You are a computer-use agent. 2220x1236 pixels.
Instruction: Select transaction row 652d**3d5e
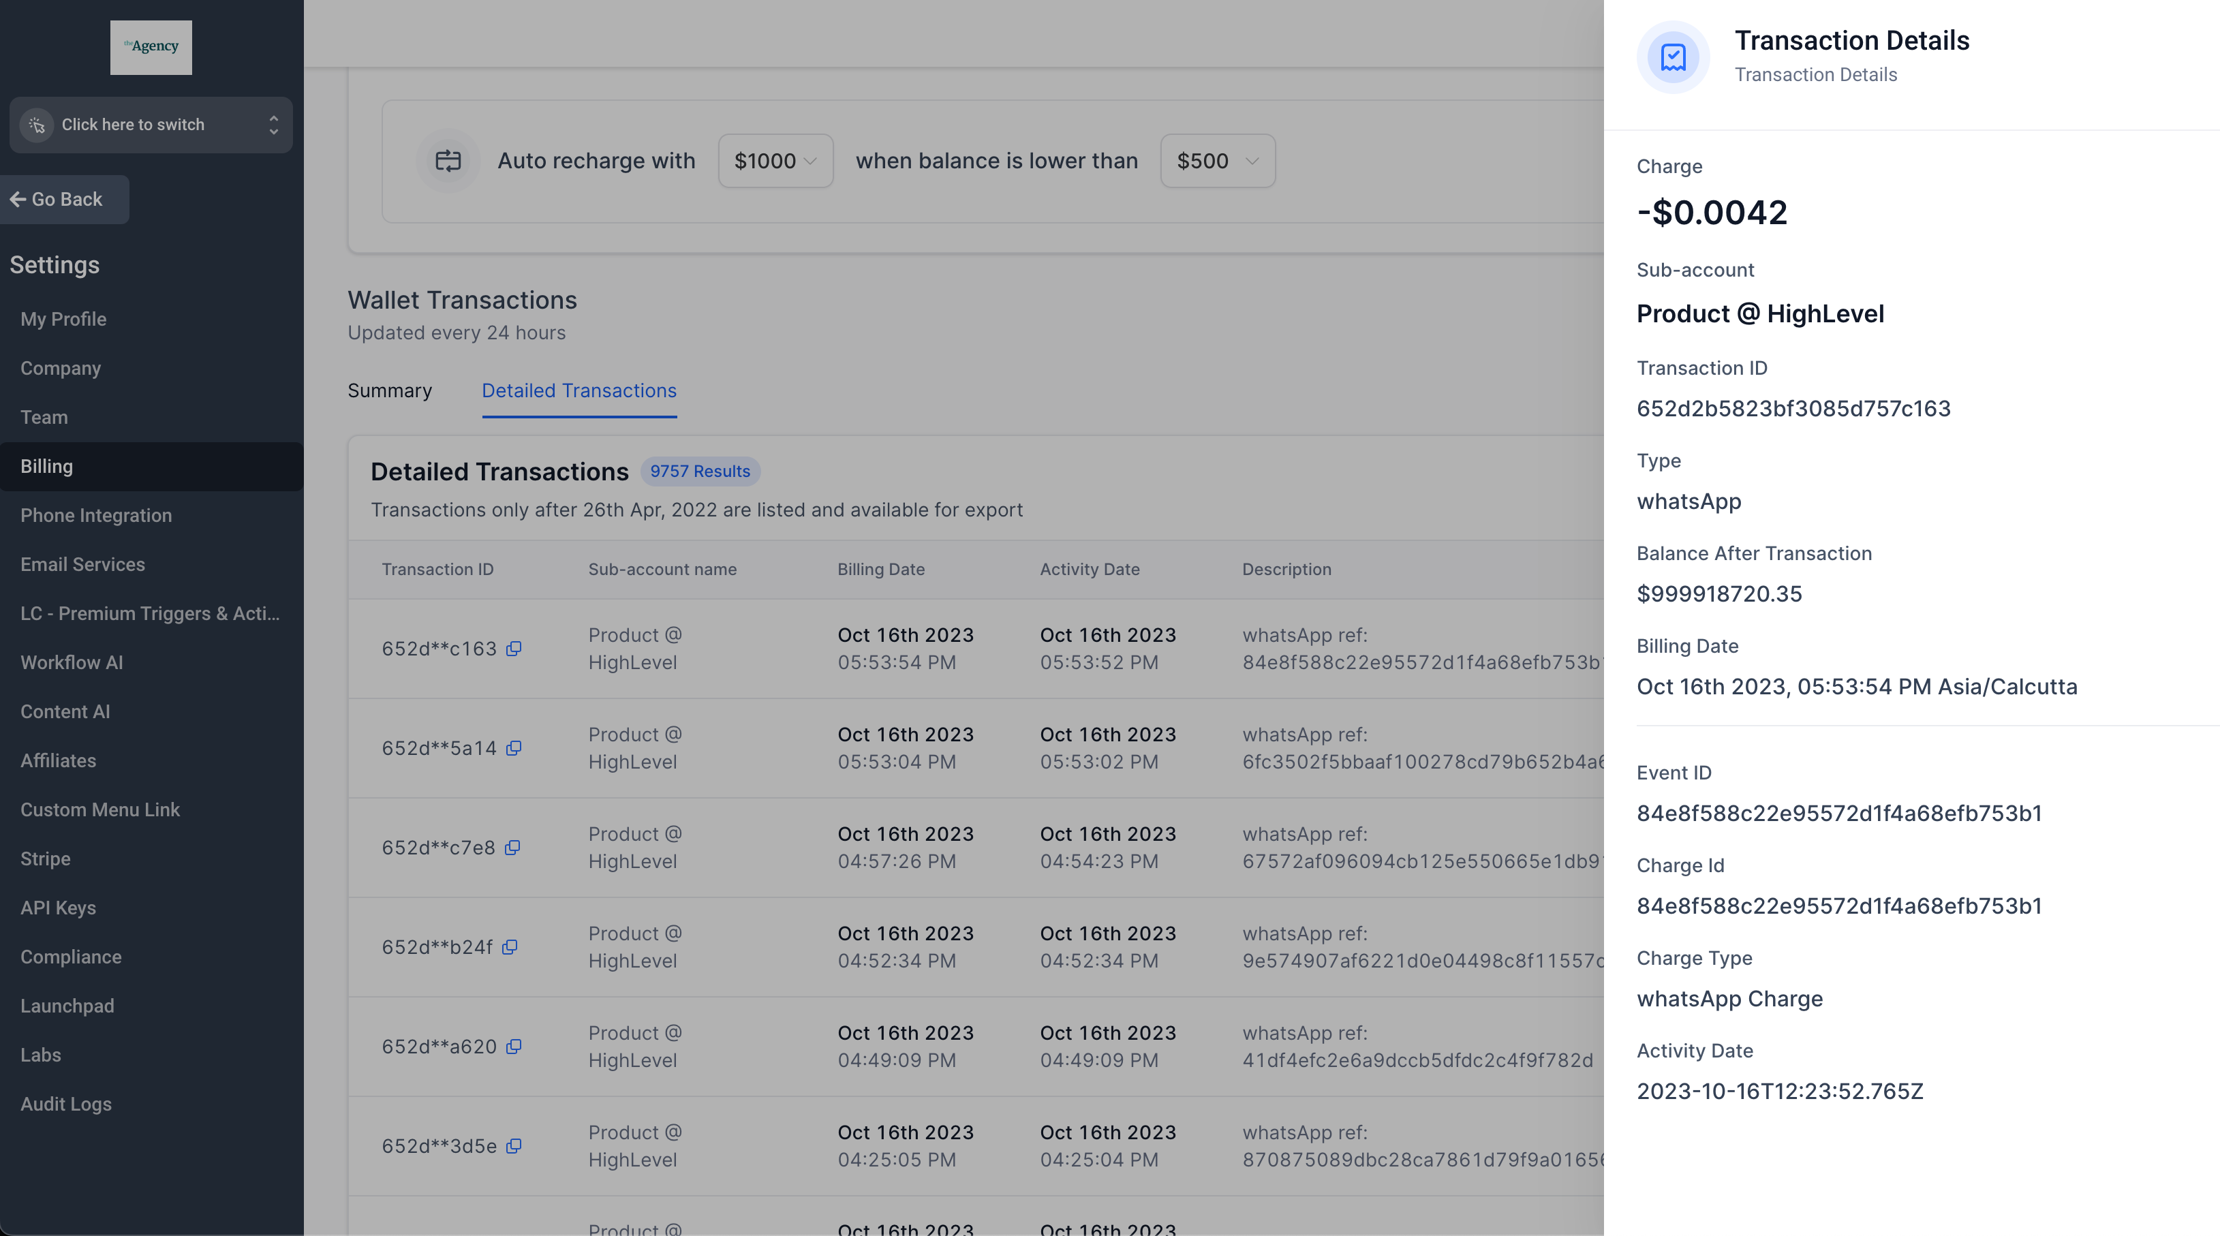(976, 1145)
